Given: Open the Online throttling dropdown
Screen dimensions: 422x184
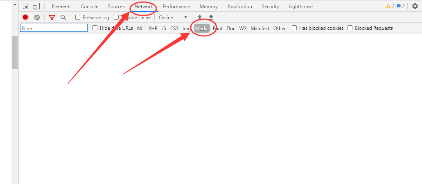Looking at the screenshot, I should (x=173, y=18).
